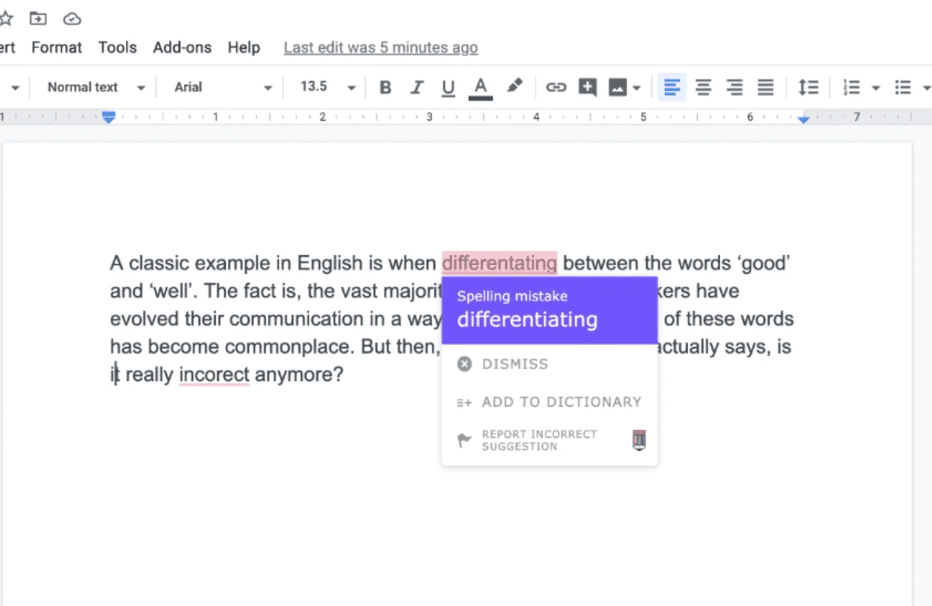This screenshot has width=932, height=606.
Task: Open the Last edit was 5 minutes ago link
Action: click(x=380, y=47)
